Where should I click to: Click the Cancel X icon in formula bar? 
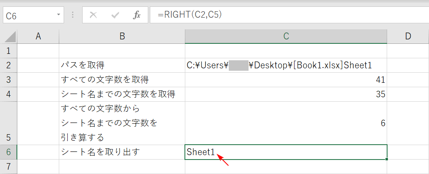coord(93,15)
